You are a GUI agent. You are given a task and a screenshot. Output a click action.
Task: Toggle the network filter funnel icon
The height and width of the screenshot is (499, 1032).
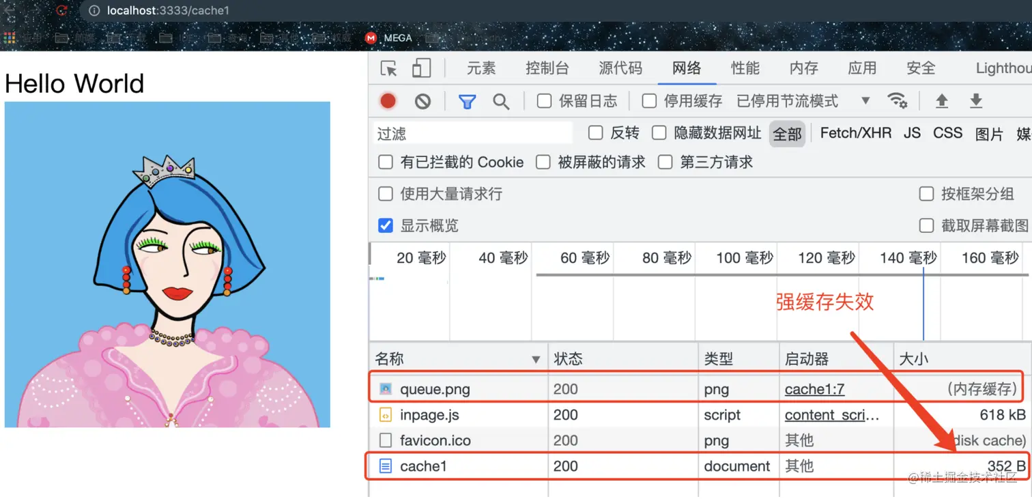point(467,102)
